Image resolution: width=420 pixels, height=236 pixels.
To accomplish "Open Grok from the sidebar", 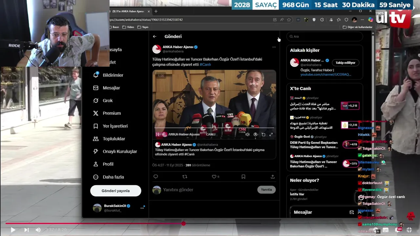I will (103, 101).
